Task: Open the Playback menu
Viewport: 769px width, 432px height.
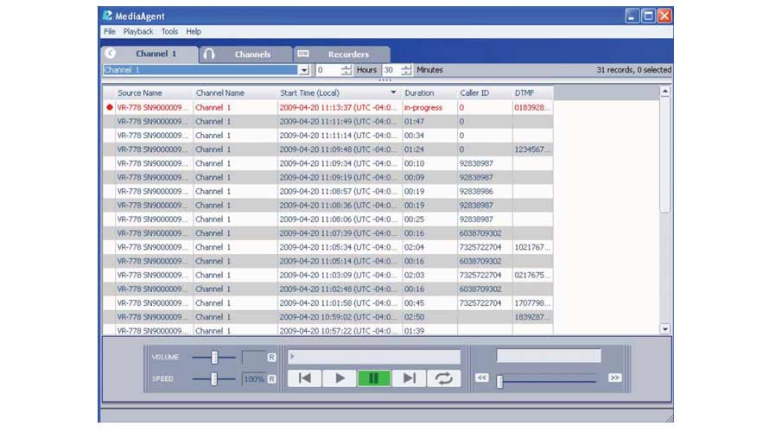Action: (x=138, y=31)
